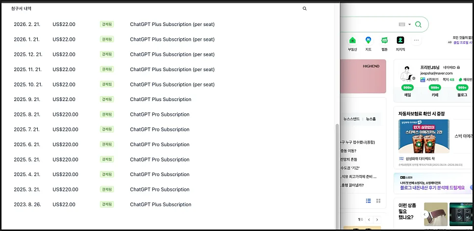Open the virtual keyboard icon in the Naver search box

402,25
